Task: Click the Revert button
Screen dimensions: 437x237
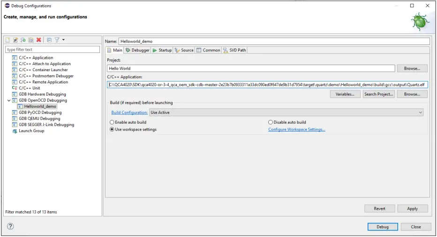Action: (x=379, y=208)
